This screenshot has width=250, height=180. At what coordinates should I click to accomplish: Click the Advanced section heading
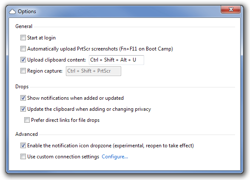click(26, 134)
